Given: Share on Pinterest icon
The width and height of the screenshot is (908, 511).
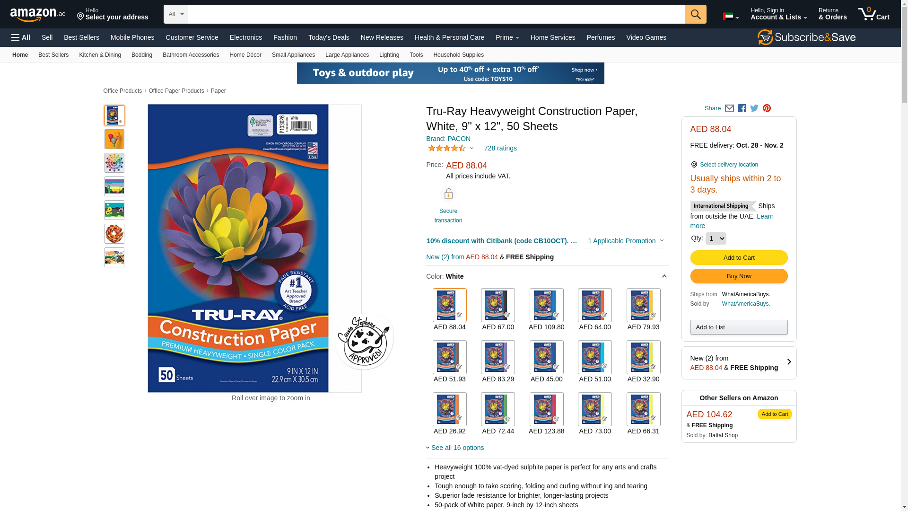Looking at the screenshot, I should [x=767, y=108].
